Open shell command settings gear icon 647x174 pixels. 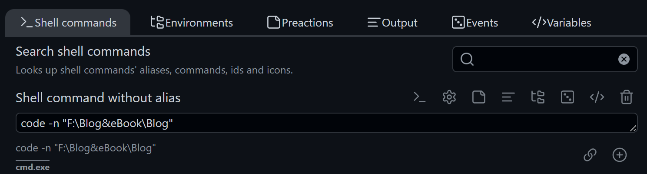pyautogui.click(x=449, y=97)
